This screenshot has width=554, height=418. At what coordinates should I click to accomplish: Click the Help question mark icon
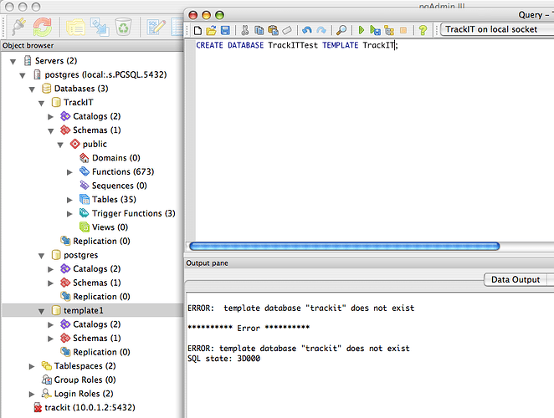(x=423, y=30)
